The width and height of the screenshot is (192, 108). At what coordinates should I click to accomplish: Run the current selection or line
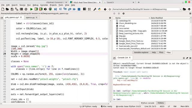coord(45,9)
